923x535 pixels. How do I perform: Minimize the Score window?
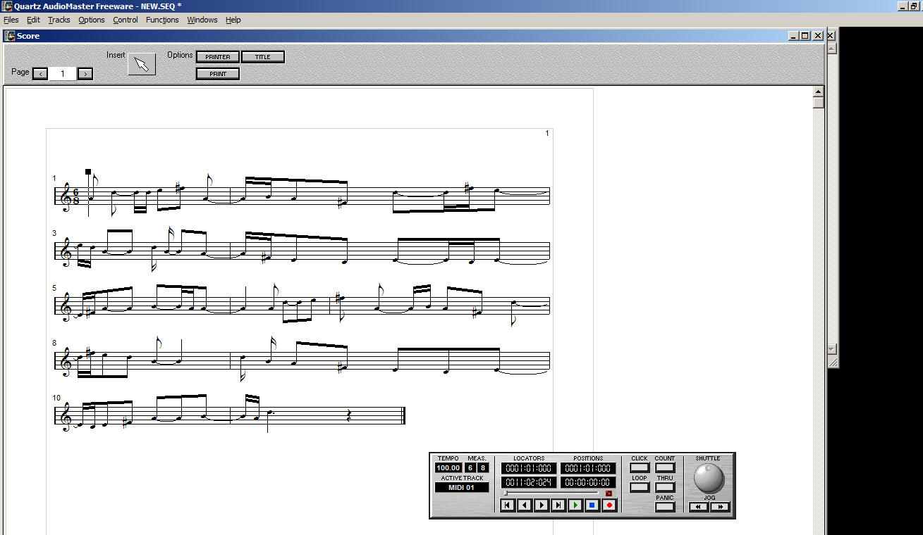click(x=793, y=36)
